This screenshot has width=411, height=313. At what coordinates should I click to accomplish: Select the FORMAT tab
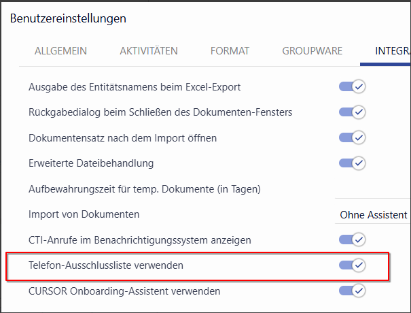[230, 50]
